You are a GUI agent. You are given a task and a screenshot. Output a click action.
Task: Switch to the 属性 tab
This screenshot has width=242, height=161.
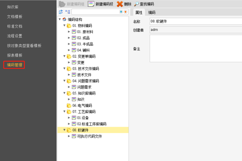139,13
